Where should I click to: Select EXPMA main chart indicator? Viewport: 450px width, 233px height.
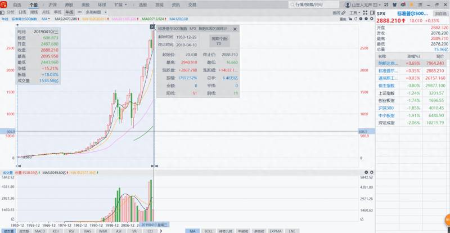275,231
